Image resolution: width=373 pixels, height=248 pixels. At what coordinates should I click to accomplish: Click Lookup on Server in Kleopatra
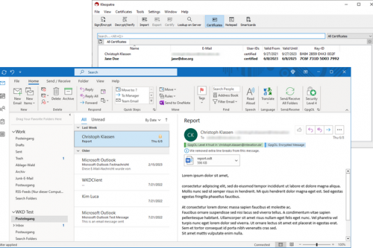[x=189, y=21]
